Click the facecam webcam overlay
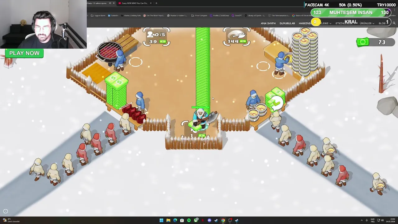The width and height of the screenshot is (398, 224). click(43, 24)
